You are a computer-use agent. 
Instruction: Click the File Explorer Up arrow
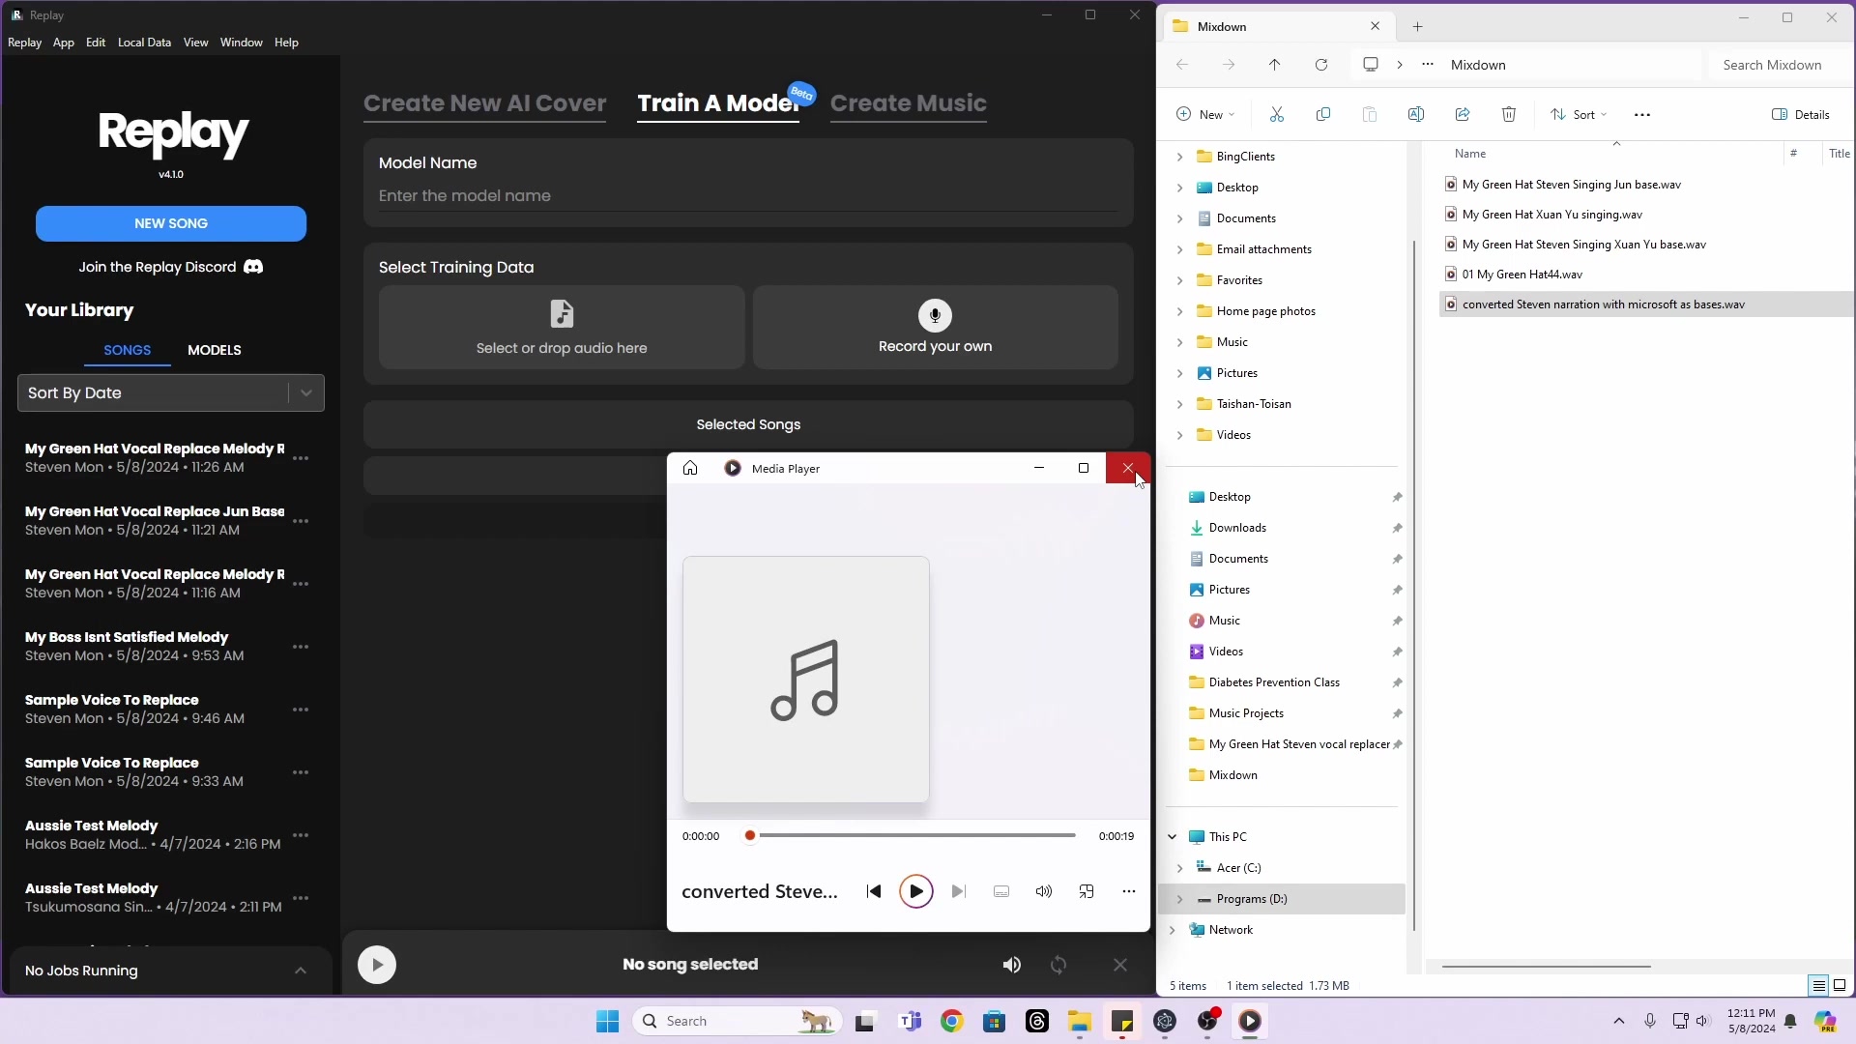(x=1275, y=65)
